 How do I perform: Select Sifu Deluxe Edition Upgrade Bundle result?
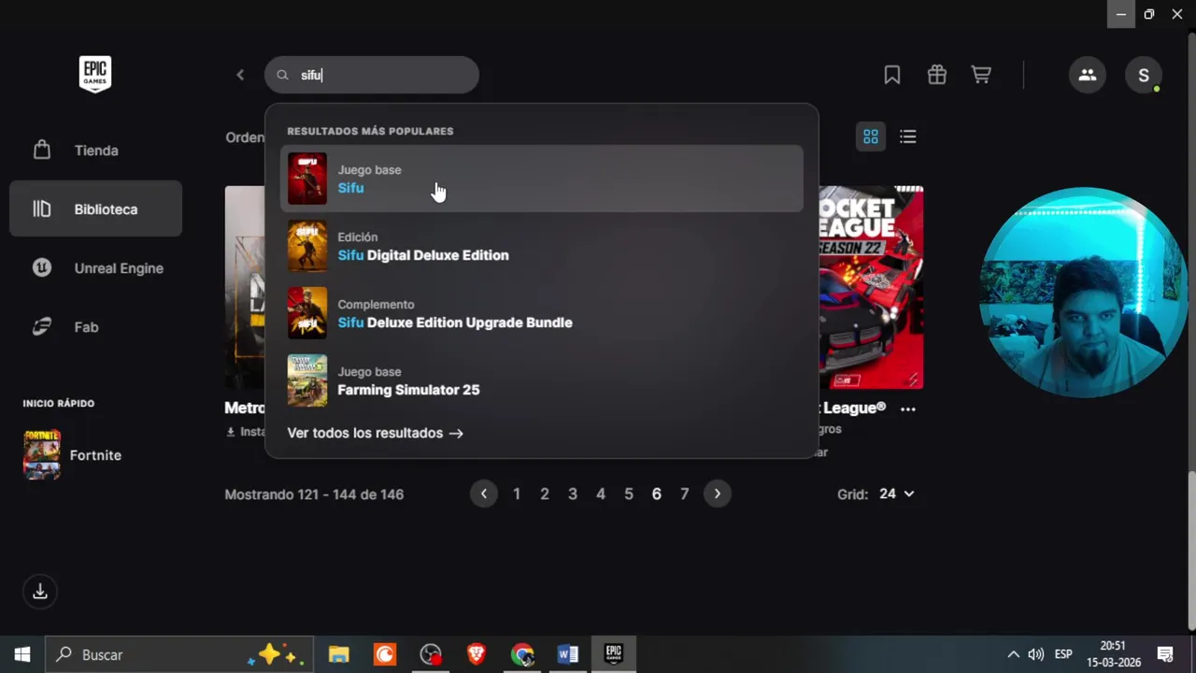[x=542, y=313]
